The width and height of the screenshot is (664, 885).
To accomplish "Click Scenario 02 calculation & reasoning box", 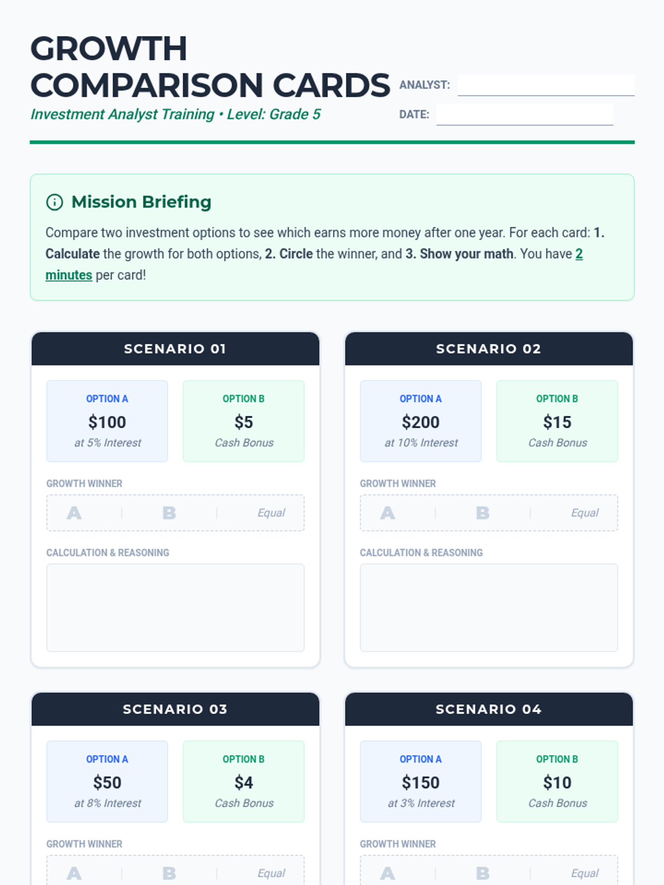I will click(x=489, y=608).
